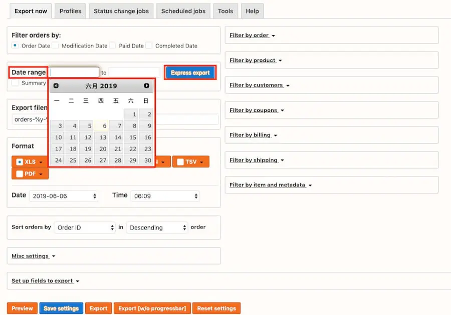
Task: Pick day 15 in the calendar
Action: pyautogui.click(x=131, y=137)
